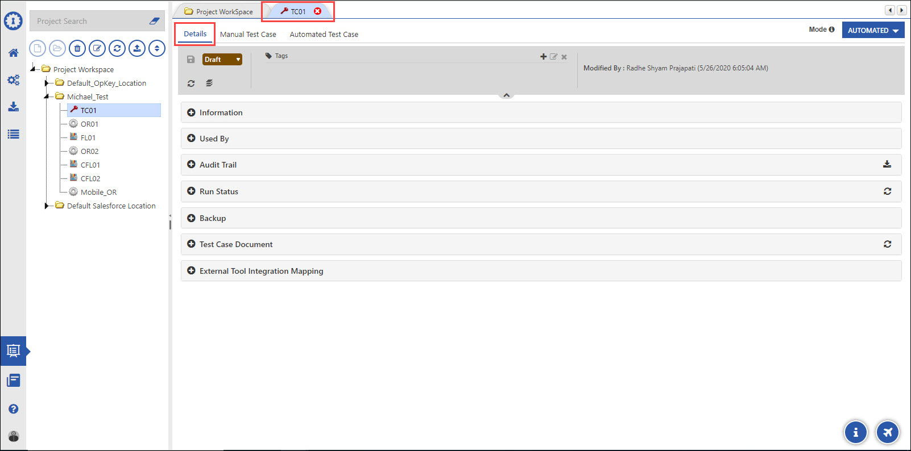Viewport: 911px width, 451px height.
Task: Select the Project Workspace presentation sidebar icon
Action: click(x=13, y=351)
